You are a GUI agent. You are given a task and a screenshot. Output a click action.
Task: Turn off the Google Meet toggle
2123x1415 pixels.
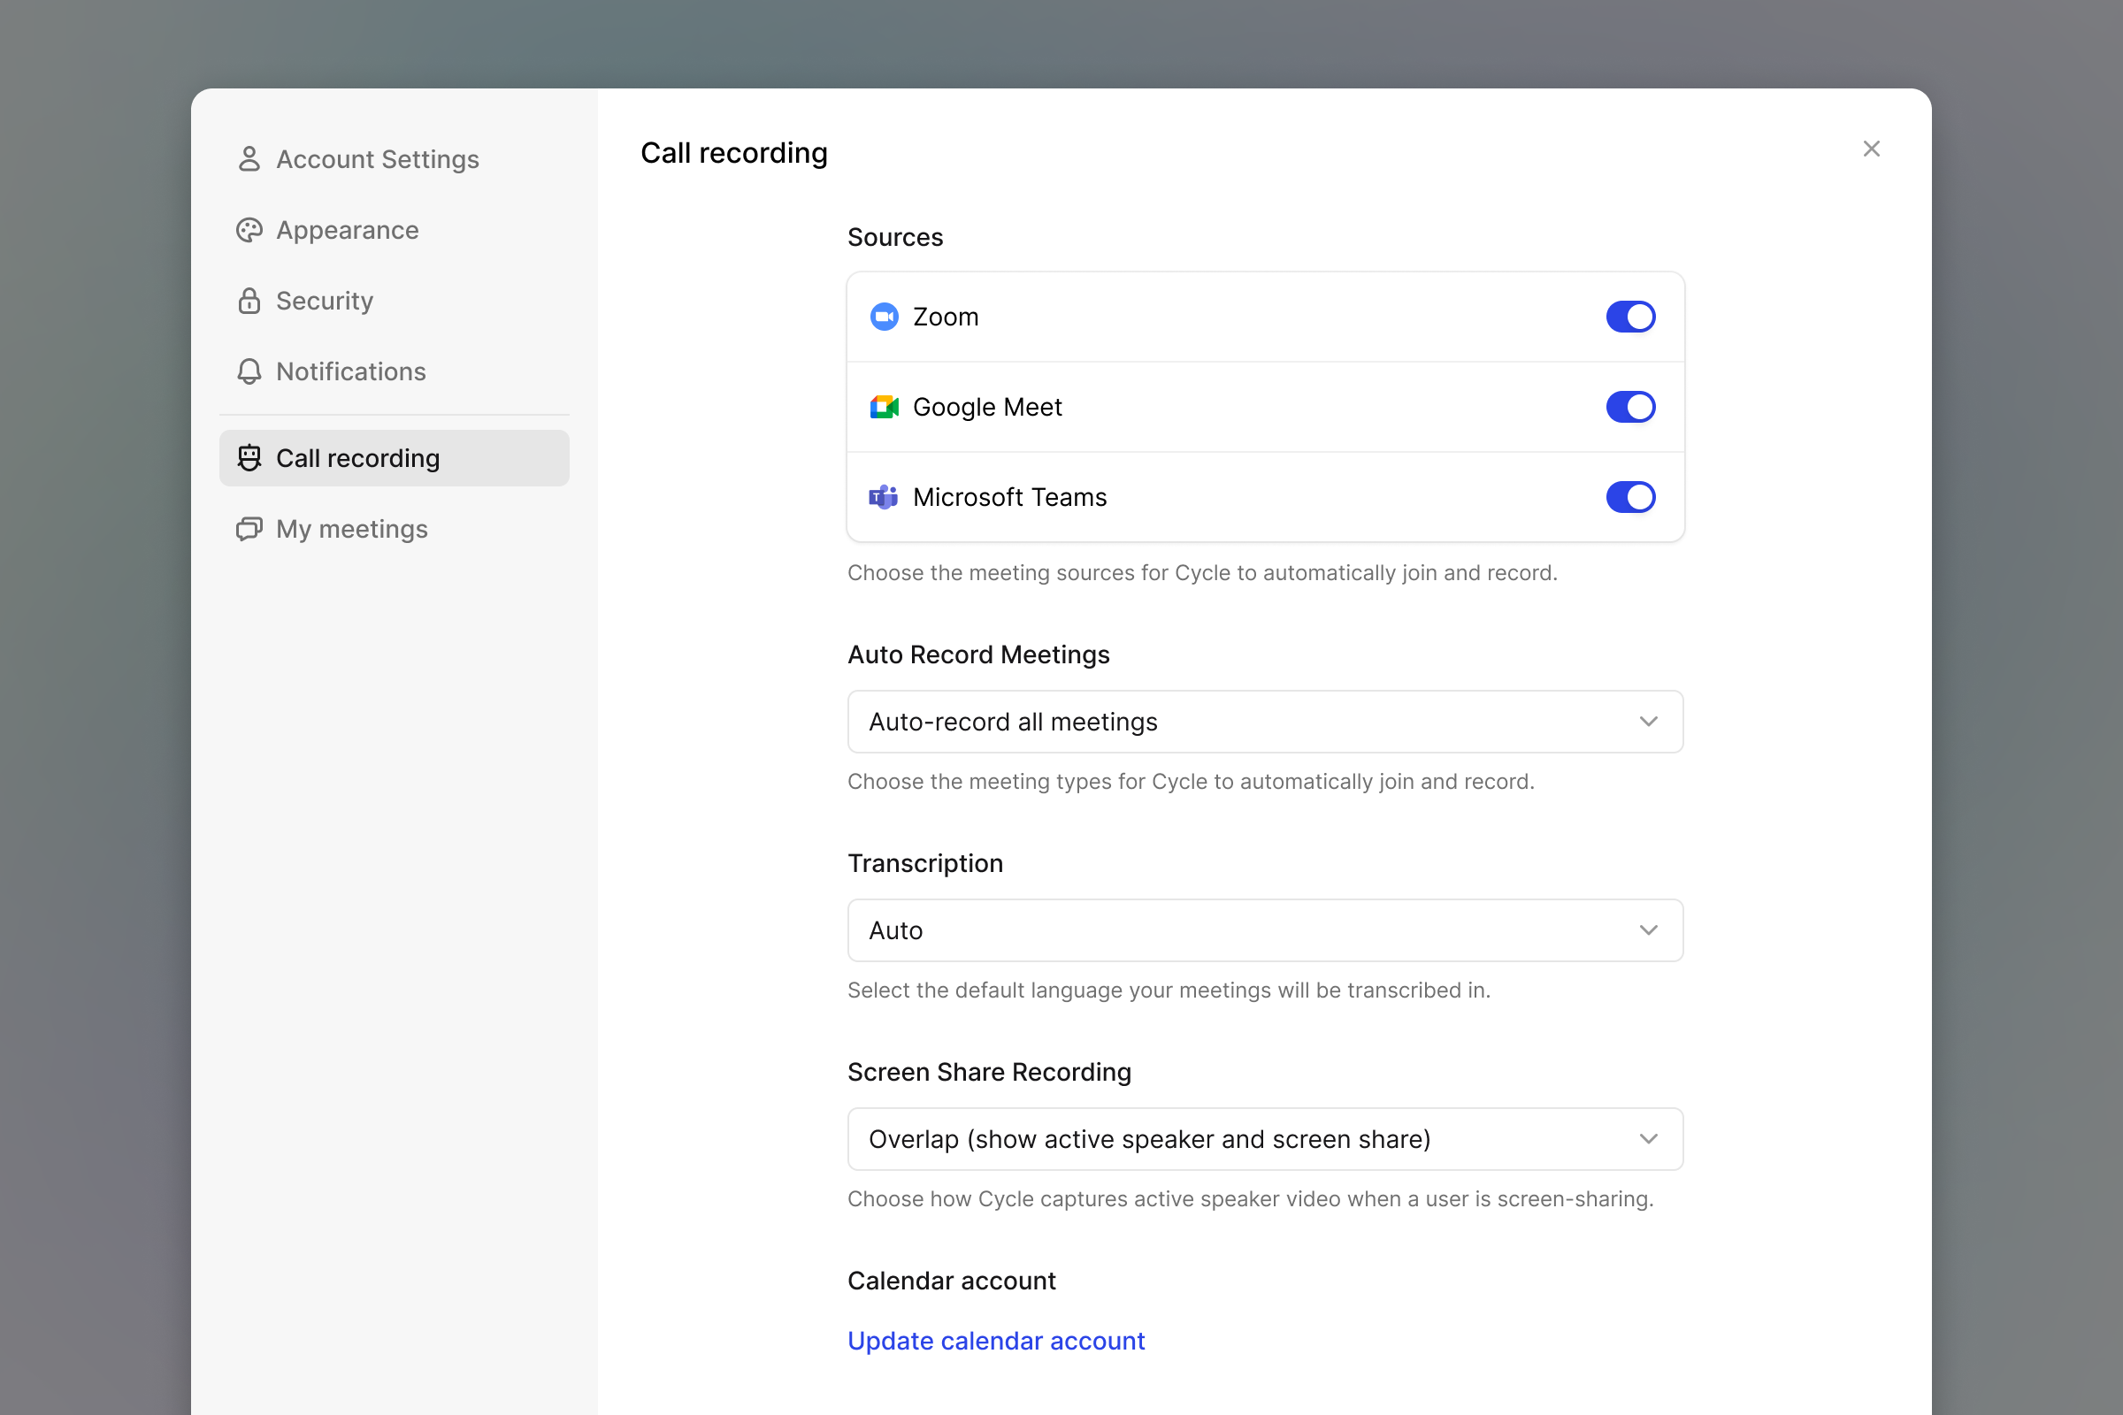click(x=1630, y=407)
